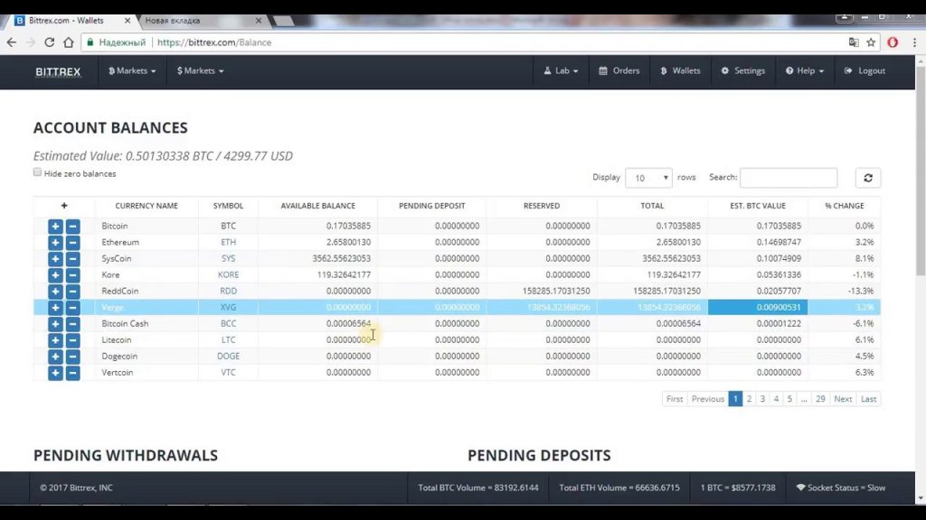Sort table by Est. BTC Value column
The image size is (926, 520).
757,206
